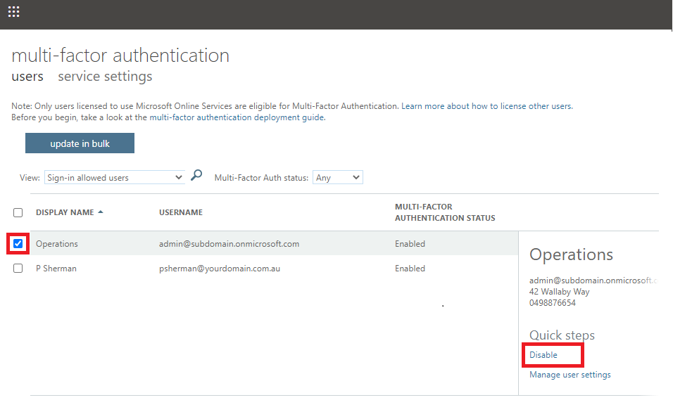This screenshot has height=400, width=673.
Task: Open the Sign-in allowed users View dropdown
Action: click(x=115, y=177)
